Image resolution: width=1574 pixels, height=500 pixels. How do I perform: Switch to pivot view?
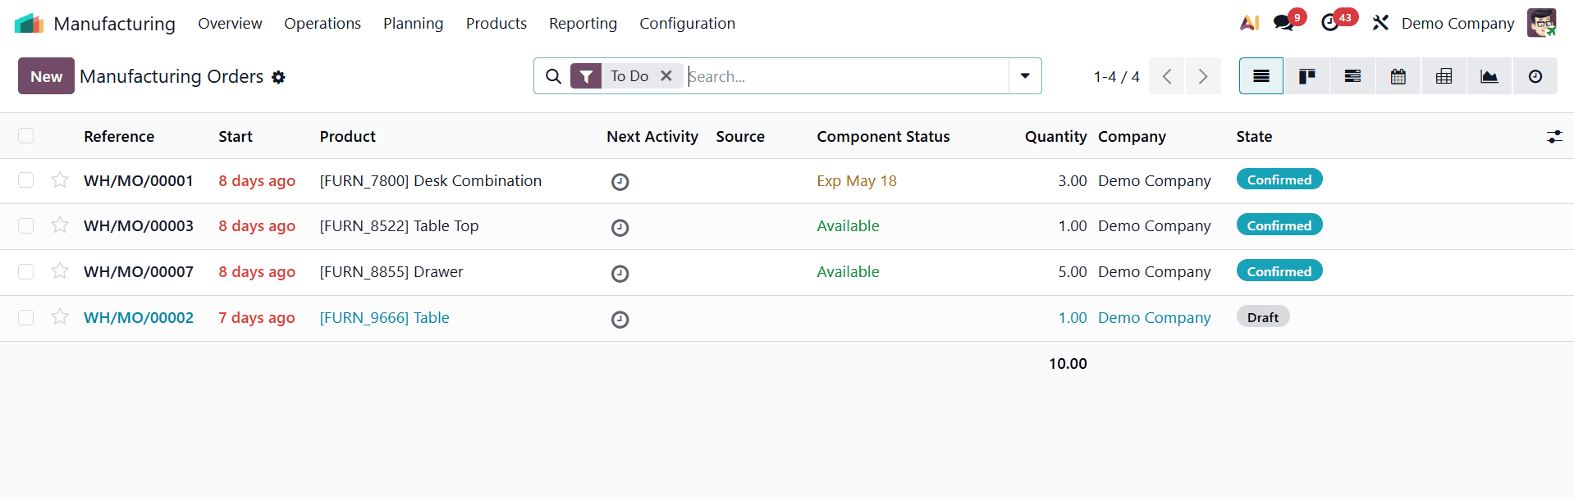pos(1444,76)
